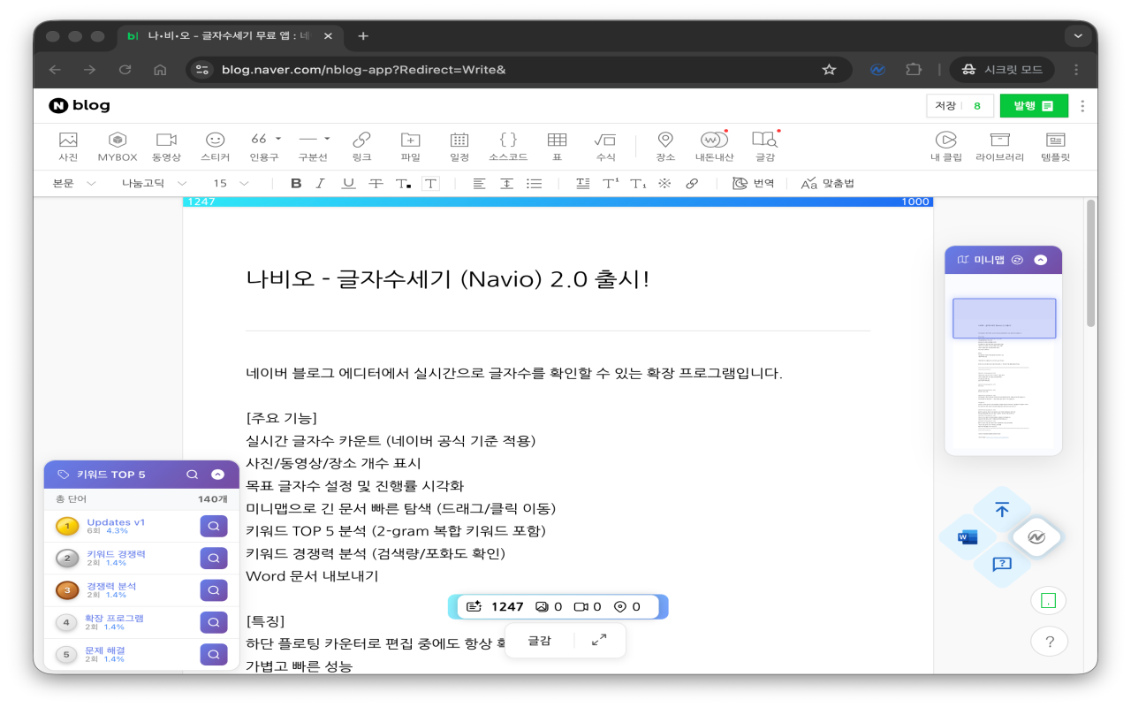Open 글감 material search in toolbar
1131x707 pixels.
click(764, 146)
